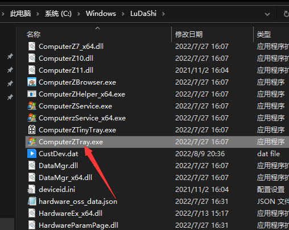The image size is (289, 230).
Task: Click the deviceid.ini gear file icon
Action: coord(31,189)
